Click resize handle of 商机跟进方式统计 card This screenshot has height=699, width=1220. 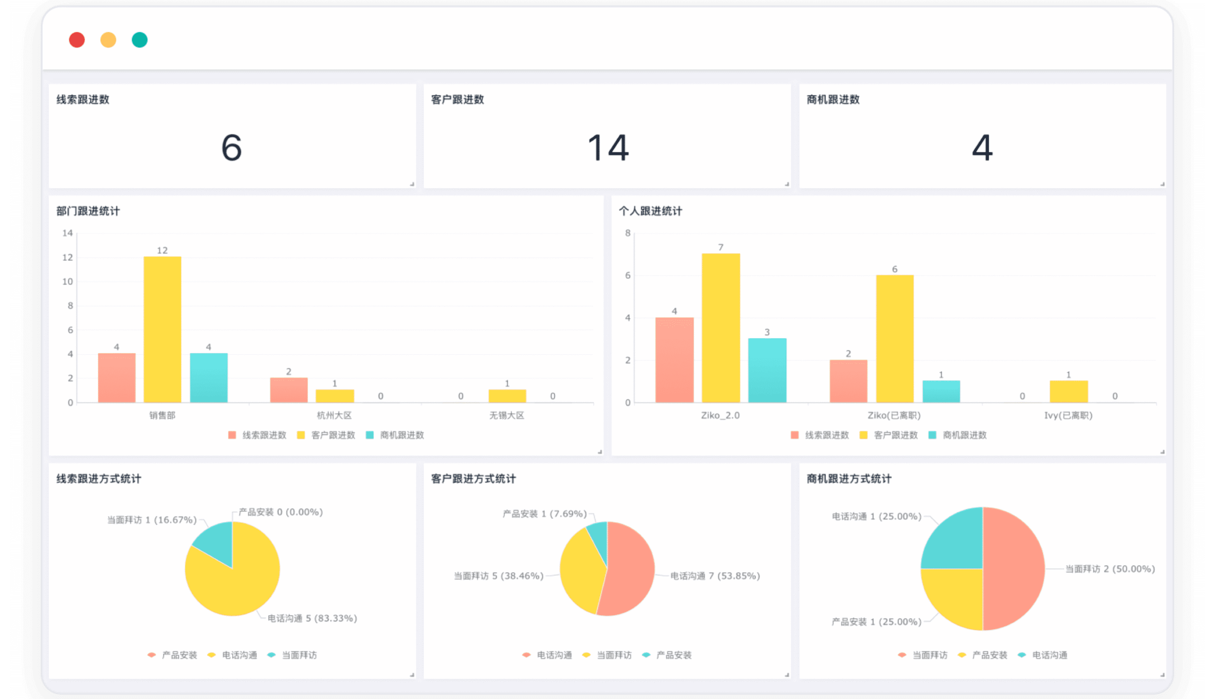(x=1162, y=675)
